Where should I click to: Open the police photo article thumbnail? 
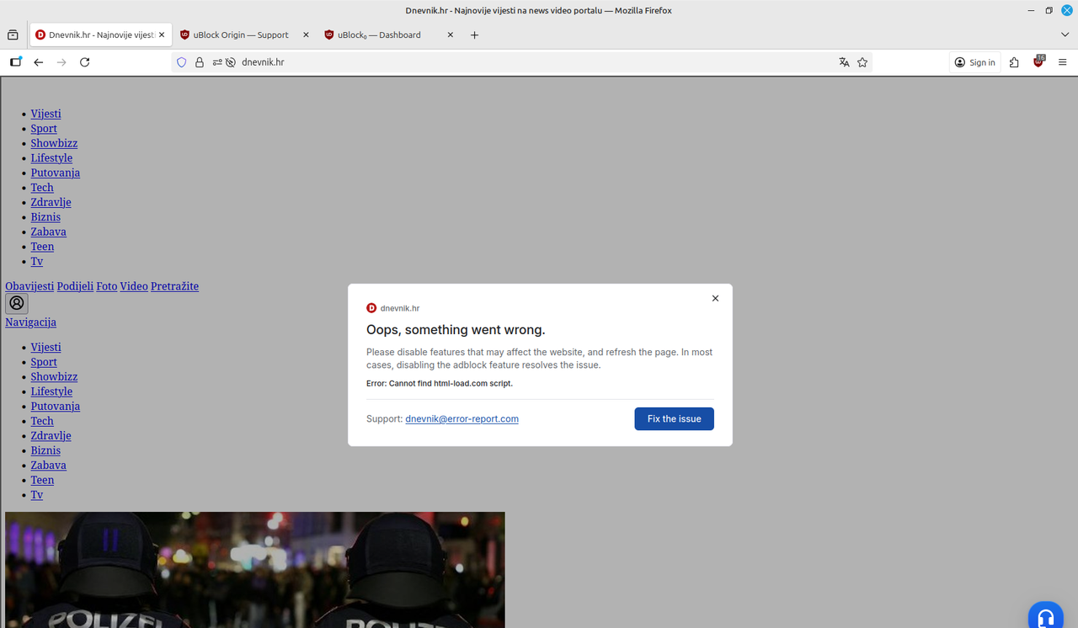coord(255,570)
